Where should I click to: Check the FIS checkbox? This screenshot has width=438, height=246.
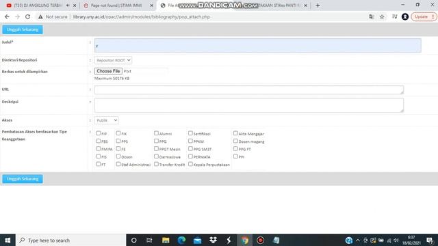point(99,156)
